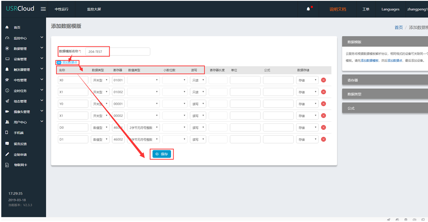Expand the 监控中心 sidebar menu
This screenshot has height=222, width=428.
tap(42, 38)
